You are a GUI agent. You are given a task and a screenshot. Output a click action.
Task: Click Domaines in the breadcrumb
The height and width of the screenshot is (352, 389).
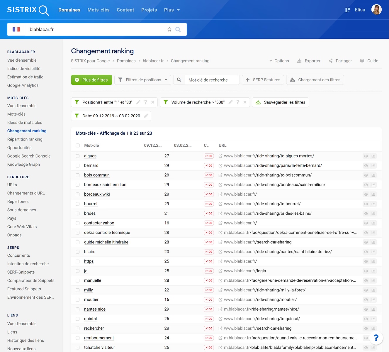tap(126, 61)
